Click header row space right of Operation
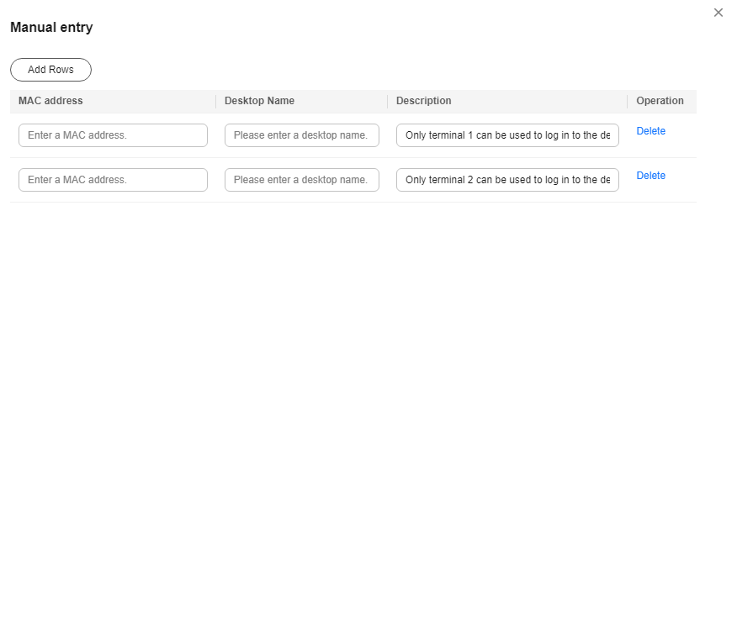Screen dimensions: 737x617 [691, 102]
